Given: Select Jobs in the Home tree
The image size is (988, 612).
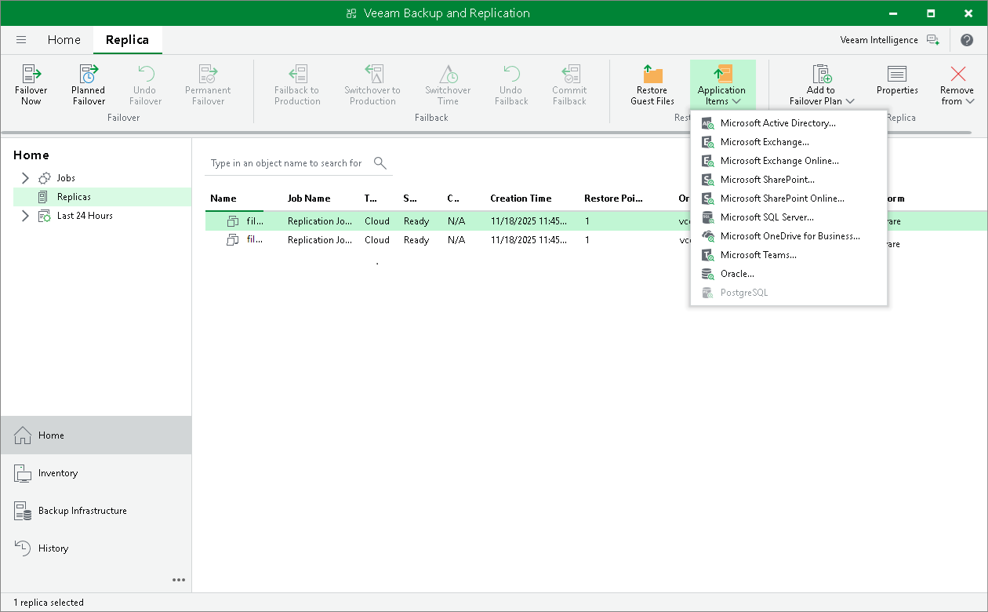Looking at the screenshot, I should coord(66,178).
